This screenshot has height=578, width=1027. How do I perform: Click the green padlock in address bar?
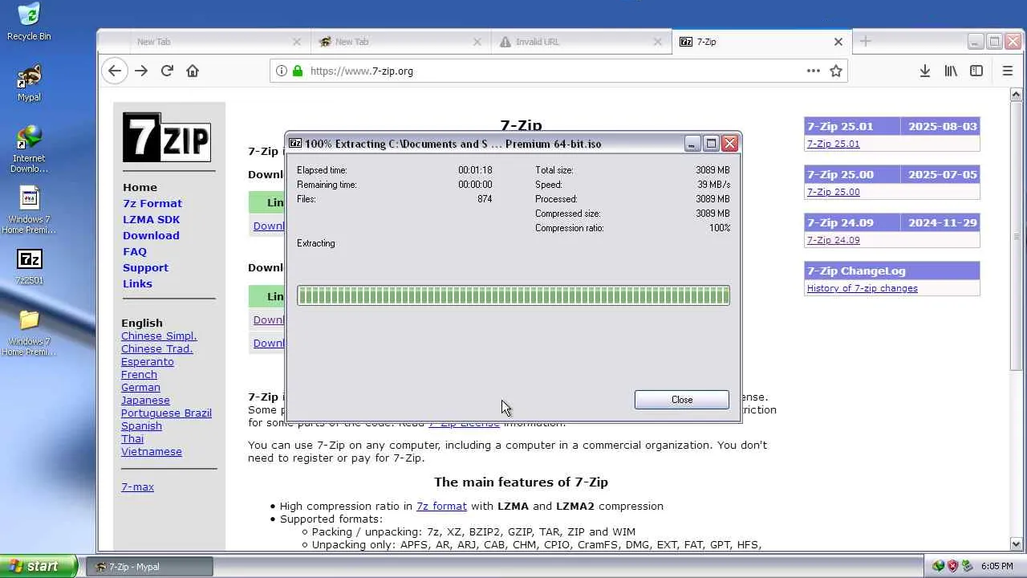298,71
